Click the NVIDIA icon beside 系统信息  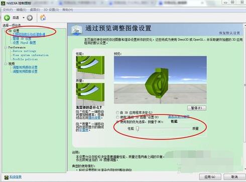point(6,177)
